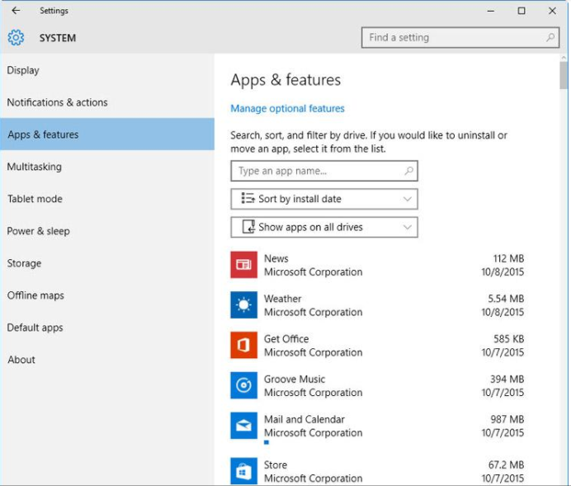Open the Display settings section
Viewport: 571px width, 486px height.
pyautogui.click(x=107, y=70)
